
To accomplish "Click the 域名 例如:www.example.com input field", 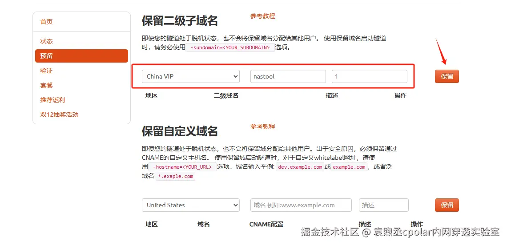I will tap(301, 205).
